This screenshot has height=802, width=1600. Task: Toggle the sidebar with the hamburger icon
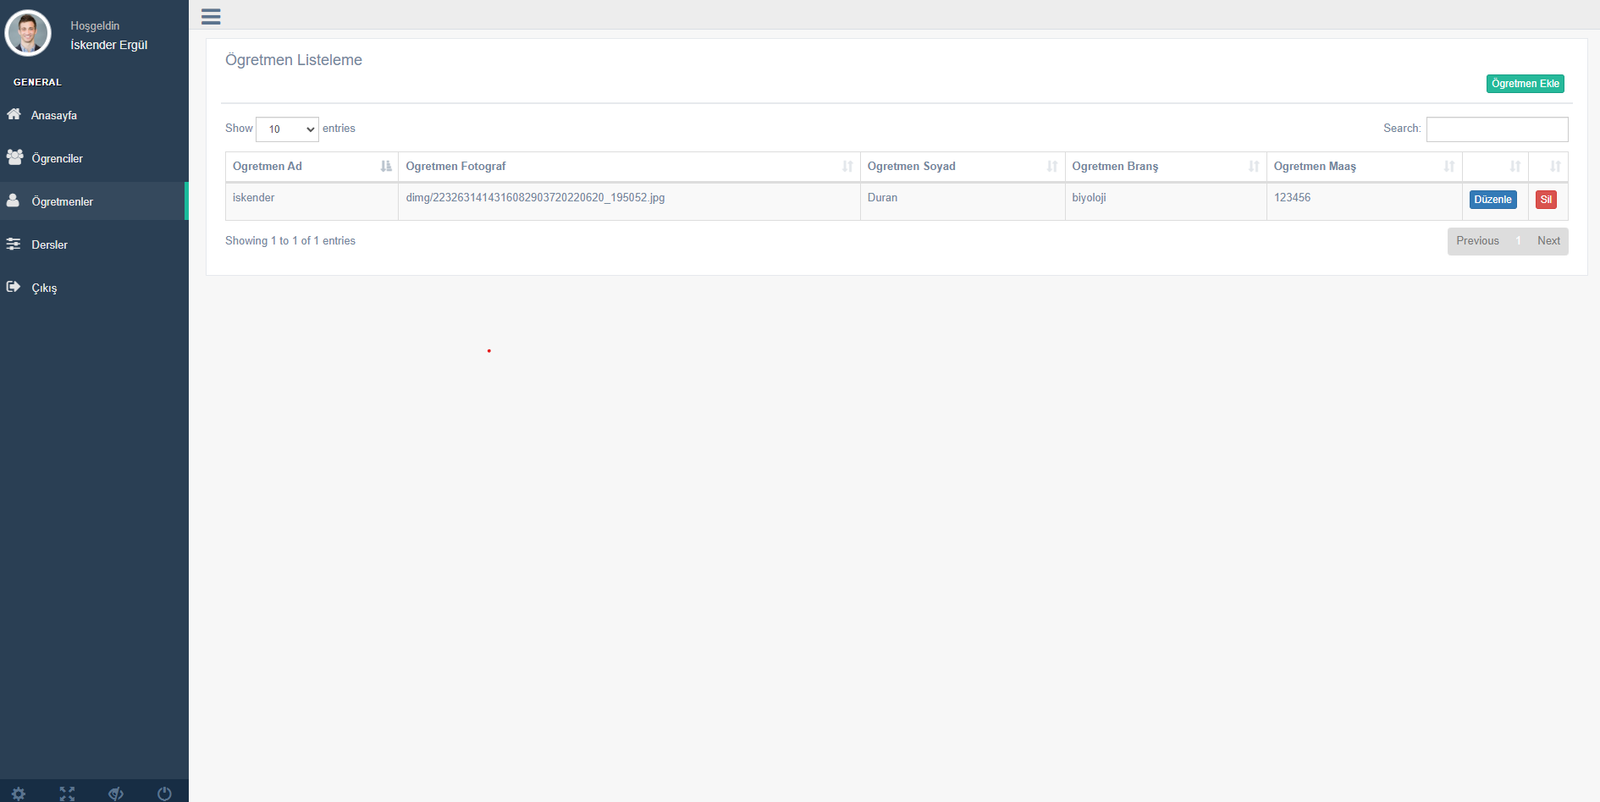(210, 16)
